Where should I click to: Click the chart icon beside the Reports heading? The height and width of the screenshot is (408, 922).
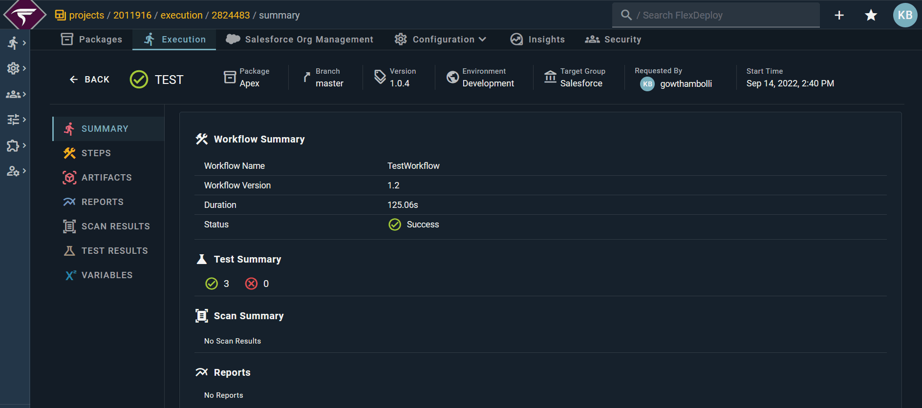[x=202, y=372]
